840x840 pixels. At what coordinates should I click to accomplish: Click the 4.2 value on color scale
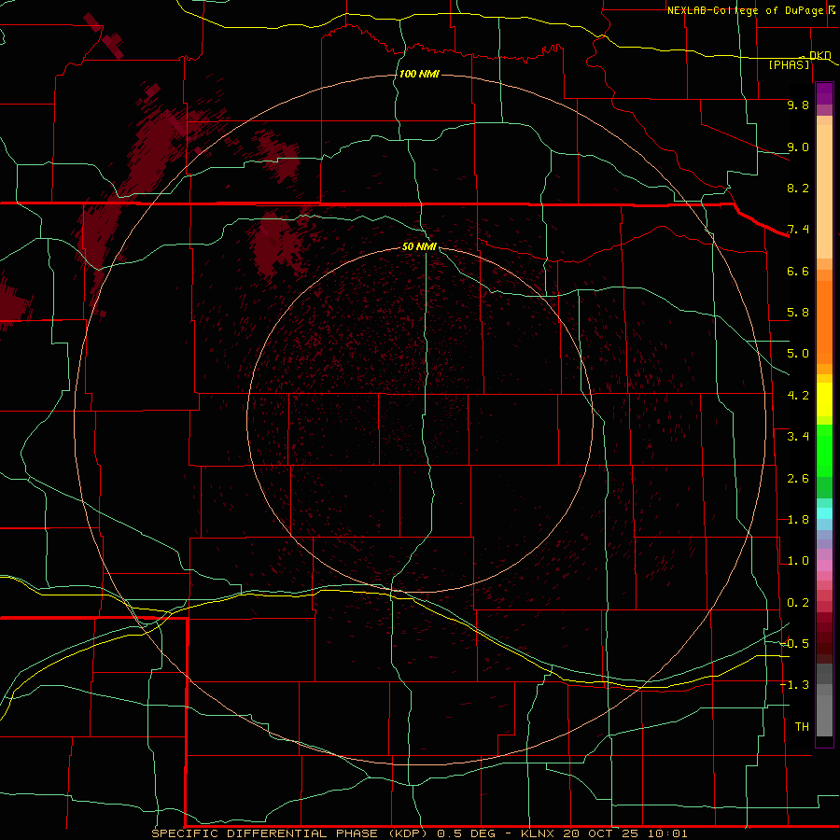tap(798, 396)
